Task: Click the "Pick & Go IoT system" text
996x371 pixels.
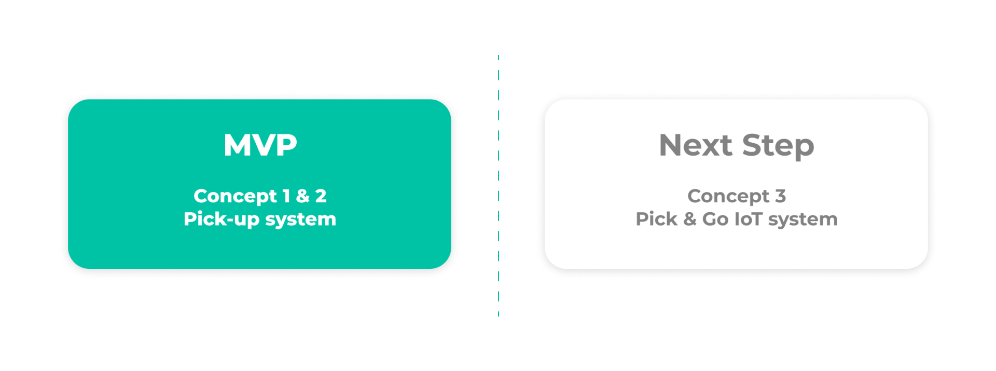Action: click(737, 219)
